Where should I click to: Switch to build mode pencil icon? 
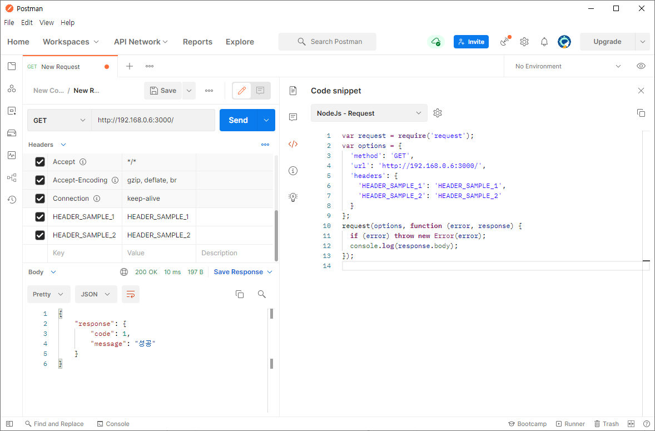242,91
